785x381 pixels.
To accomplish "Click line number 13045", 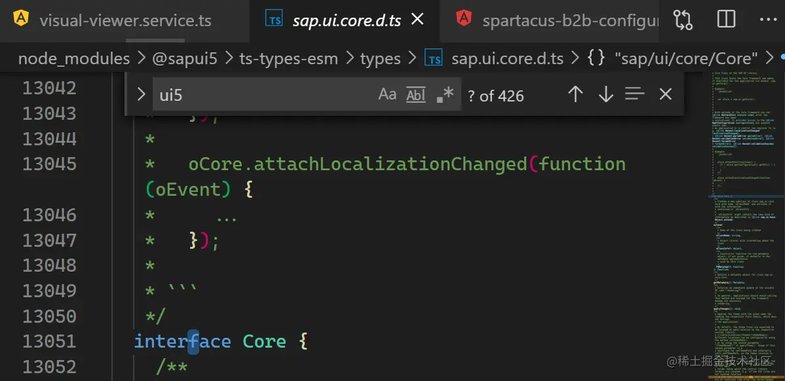I will pos(50,164).
